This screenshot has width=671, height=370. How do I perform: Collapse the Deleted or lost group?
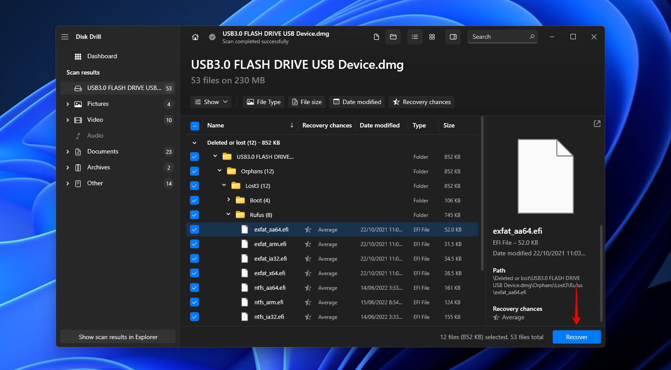coord(194,143)
